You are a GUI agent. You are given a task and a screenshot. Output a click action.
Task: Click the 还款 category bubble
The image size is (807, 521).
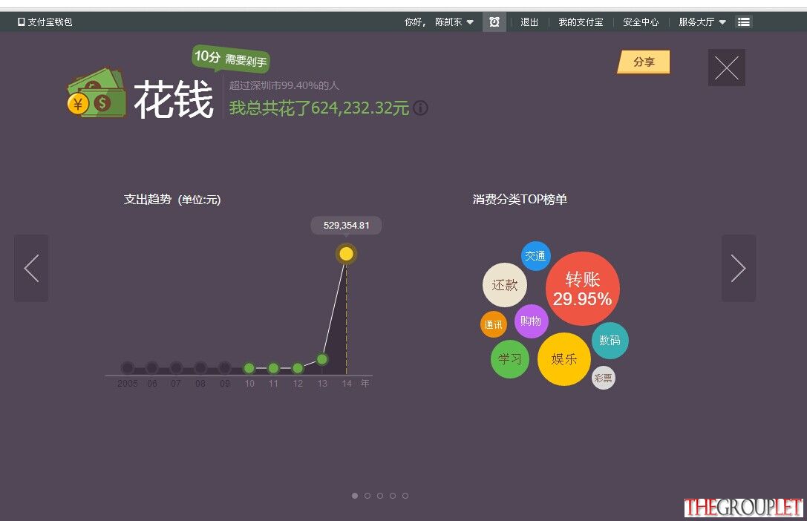click(x=504, y=285)
